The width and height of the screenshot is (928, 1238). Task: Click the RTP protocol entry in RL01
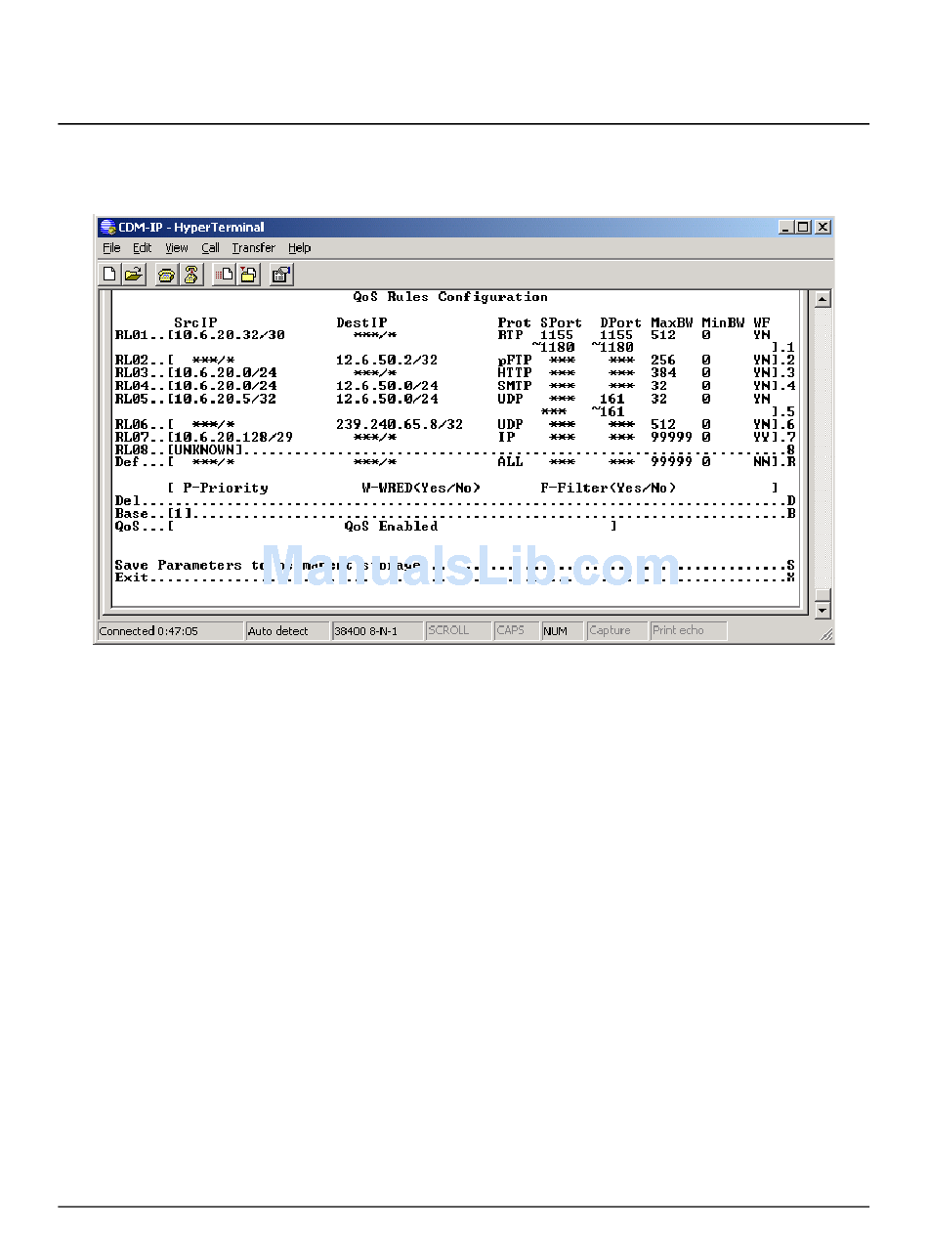pos(510,335)
